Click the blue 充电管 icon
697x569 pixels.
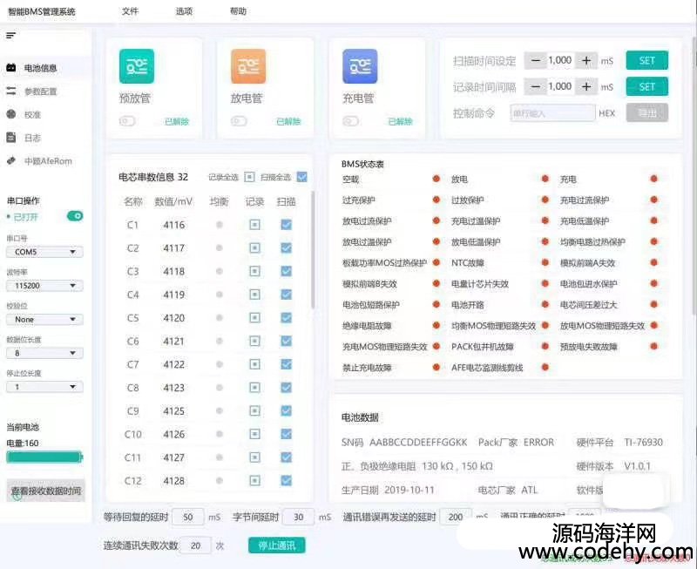click(x=359, y=66)
